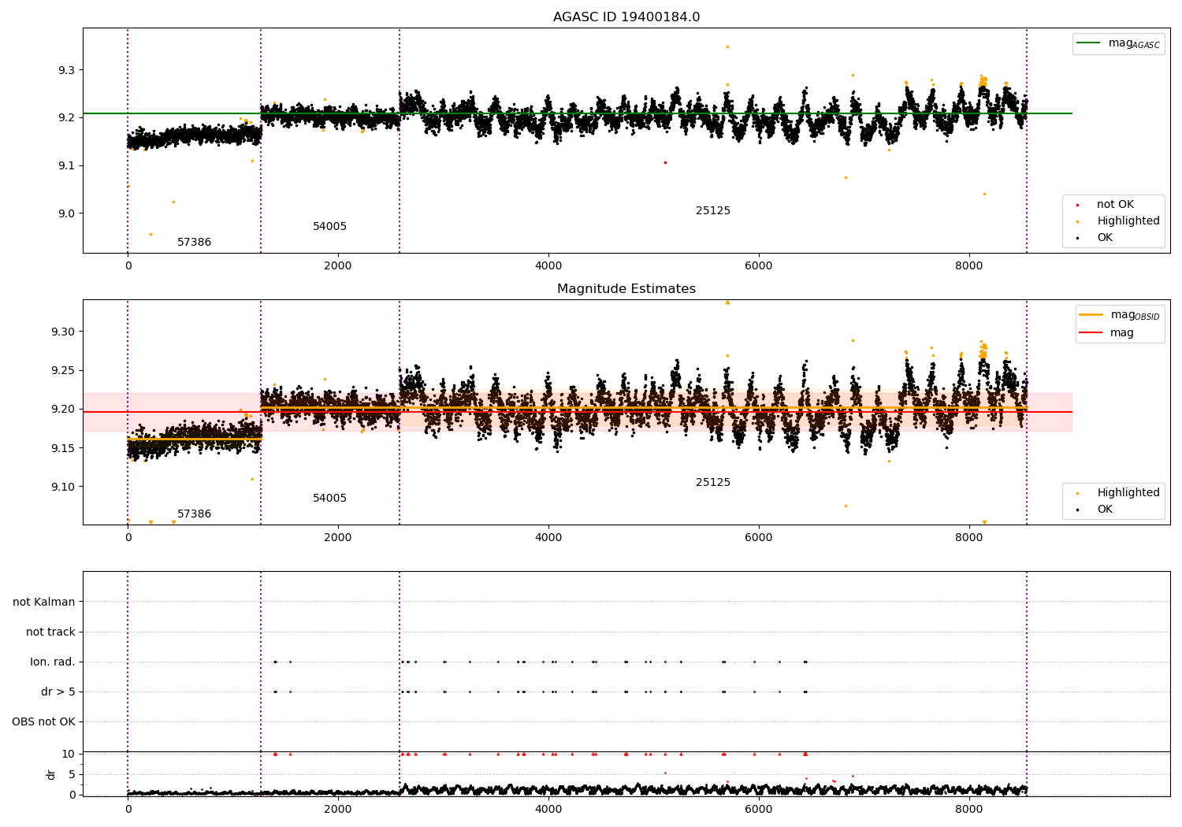Select the mag AGASC legend label in top plot

click(1134, 43)
